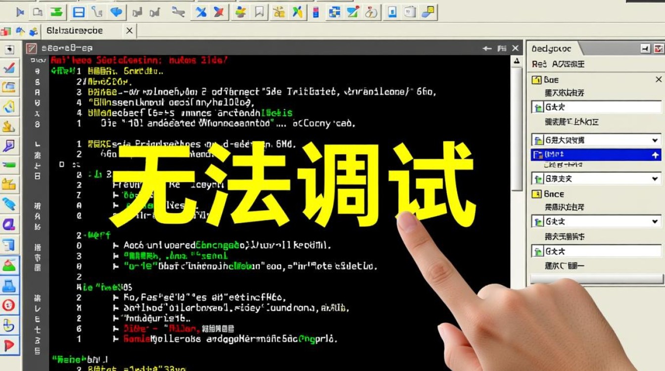Click the first text field in right panel
This screenshot has width=665, height=371.
(596, 107)
